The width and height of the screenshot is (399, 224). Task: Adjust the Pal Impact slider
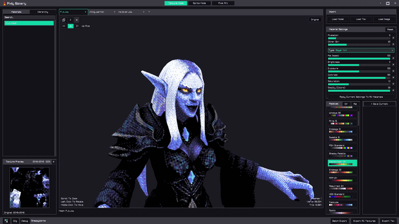point(359,59)
